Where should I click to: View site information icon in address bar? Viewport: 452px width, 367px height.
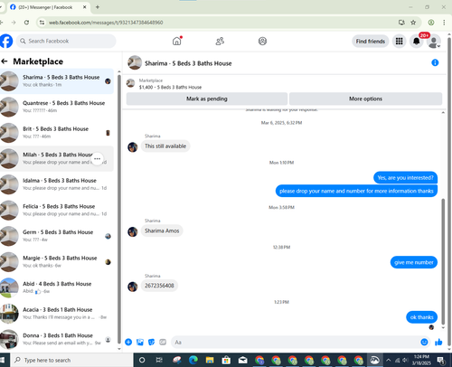coord(42,23)
